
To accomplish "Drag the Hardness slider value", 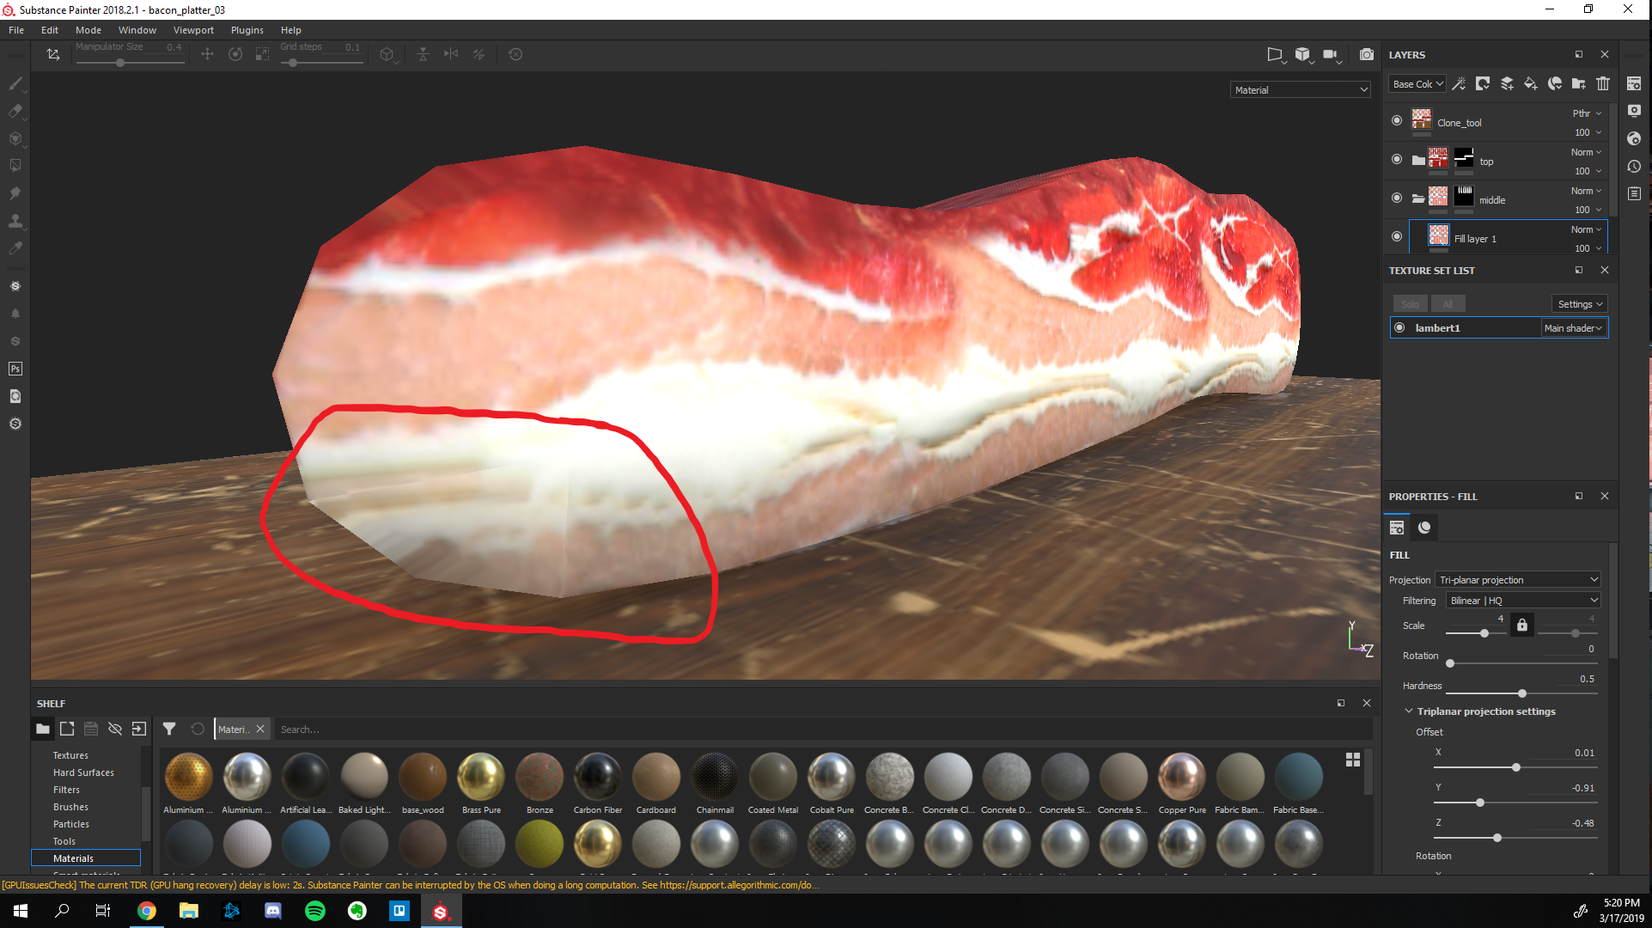I will (x=1521, y=693).
